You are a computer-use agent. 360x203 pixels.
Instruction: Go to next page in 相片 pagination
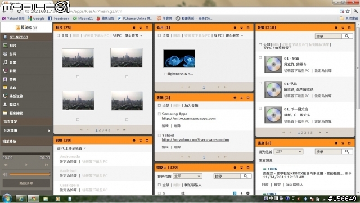click(118, 130)
